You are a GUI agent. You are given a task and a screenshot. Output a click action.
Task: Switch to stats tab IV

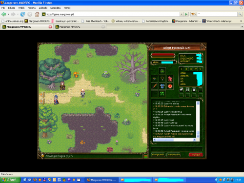coord(196,69)
